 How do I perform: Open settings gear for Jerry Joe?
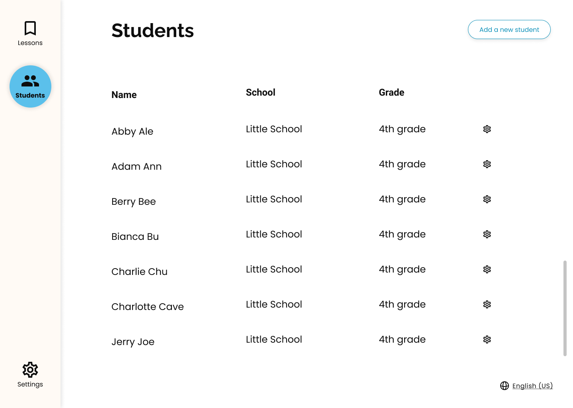click(487, 339)
